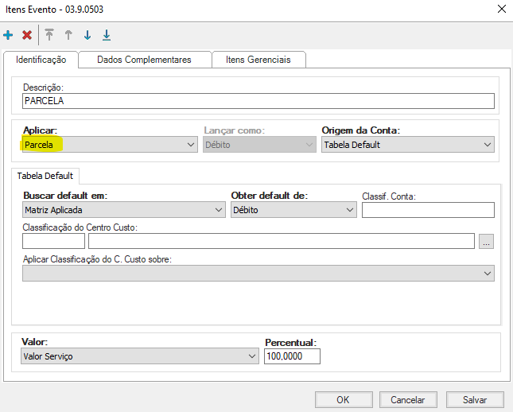Confirm with the OK button

[x=344, y=399]
